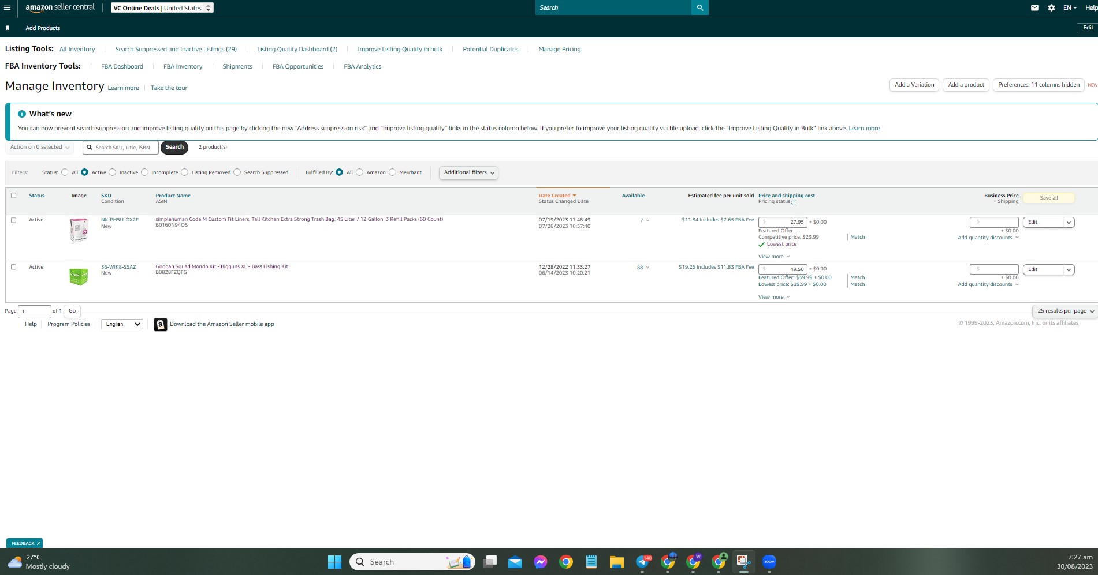The height and width of the screenshot is (575, 1098).
Task: Click the Add a product button
Action: (966, 85)
